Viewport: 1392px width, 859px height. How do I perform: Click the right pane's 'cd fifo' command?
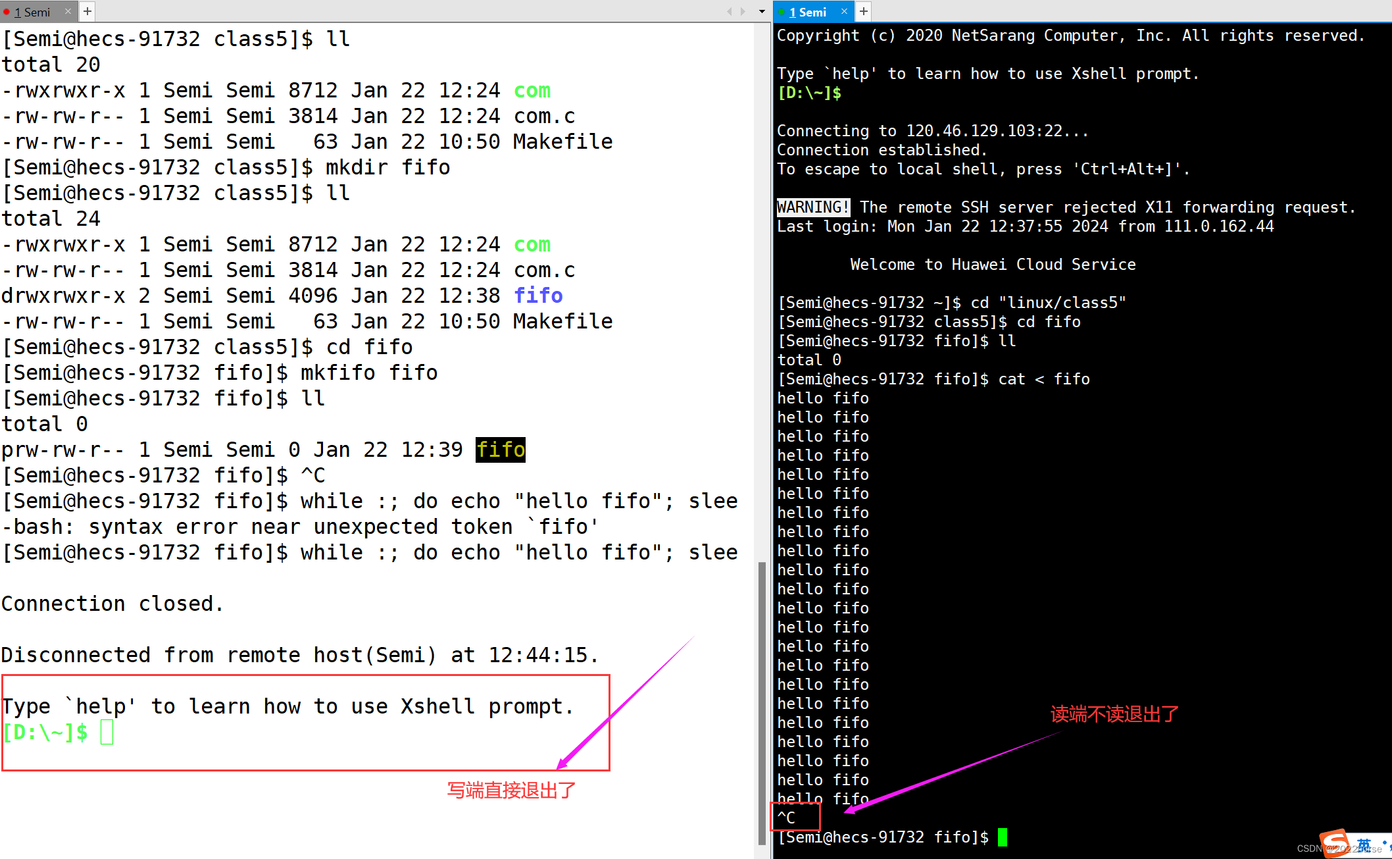click(x=1049, y=322)
